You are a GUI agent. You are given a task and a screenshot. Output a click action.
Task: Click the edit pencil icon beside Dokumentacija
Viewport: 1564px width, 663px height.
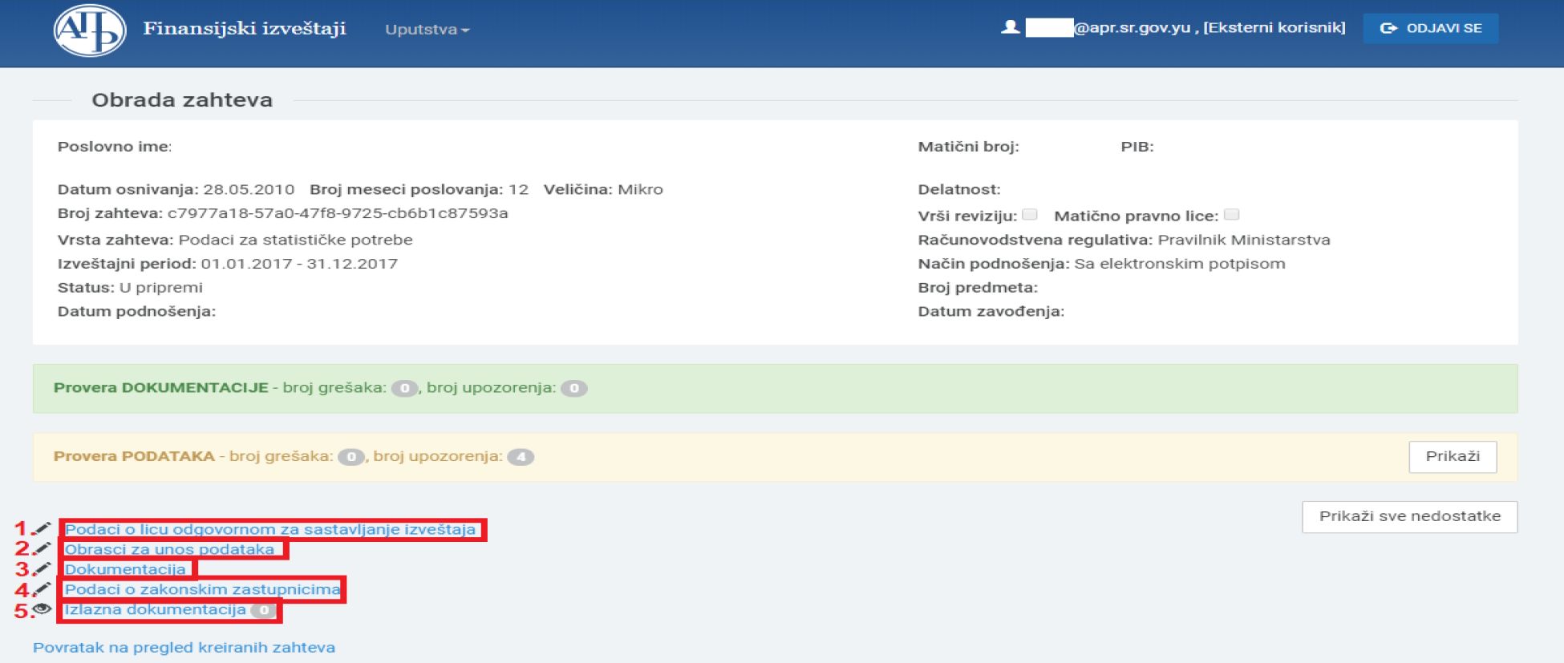point(43,568)
